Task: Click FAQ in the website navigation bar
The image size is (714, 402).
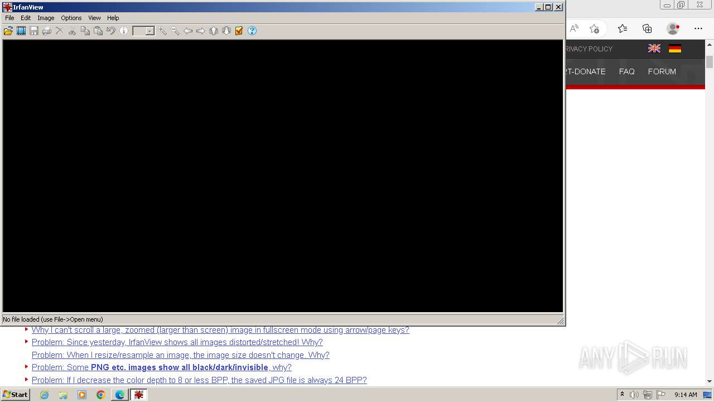Action: (x=627, y=71)
